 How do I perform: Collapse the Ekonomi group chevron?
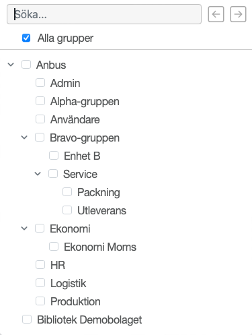click(24, 229)
